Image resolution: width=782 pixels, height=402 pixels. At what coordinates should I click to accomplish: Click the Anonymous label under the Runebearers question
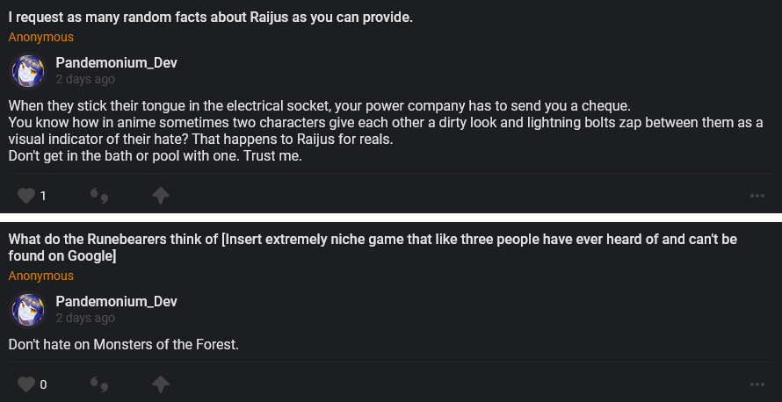click(x=41, y=276)
